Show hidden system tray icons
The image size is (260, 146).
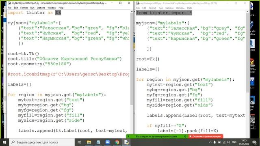coord(210,142)
